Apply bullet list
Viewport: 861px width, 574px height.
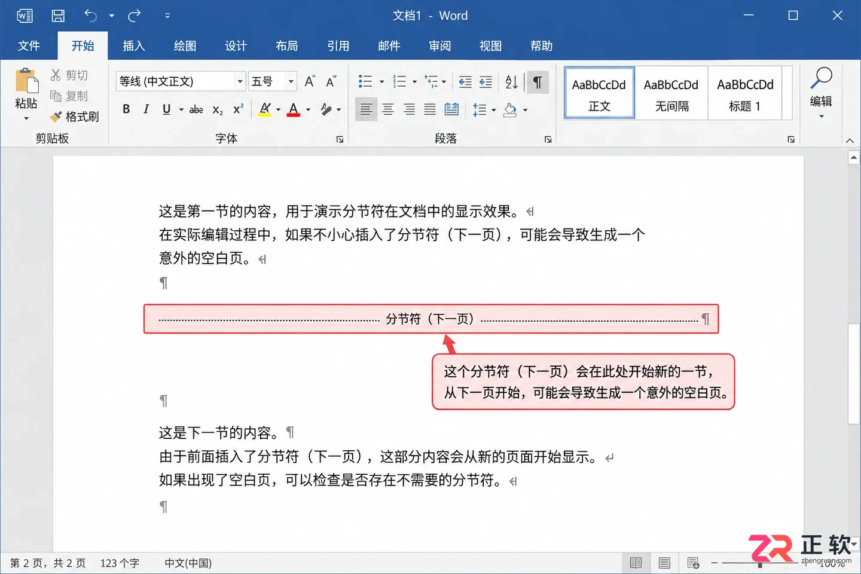(365, 81)
